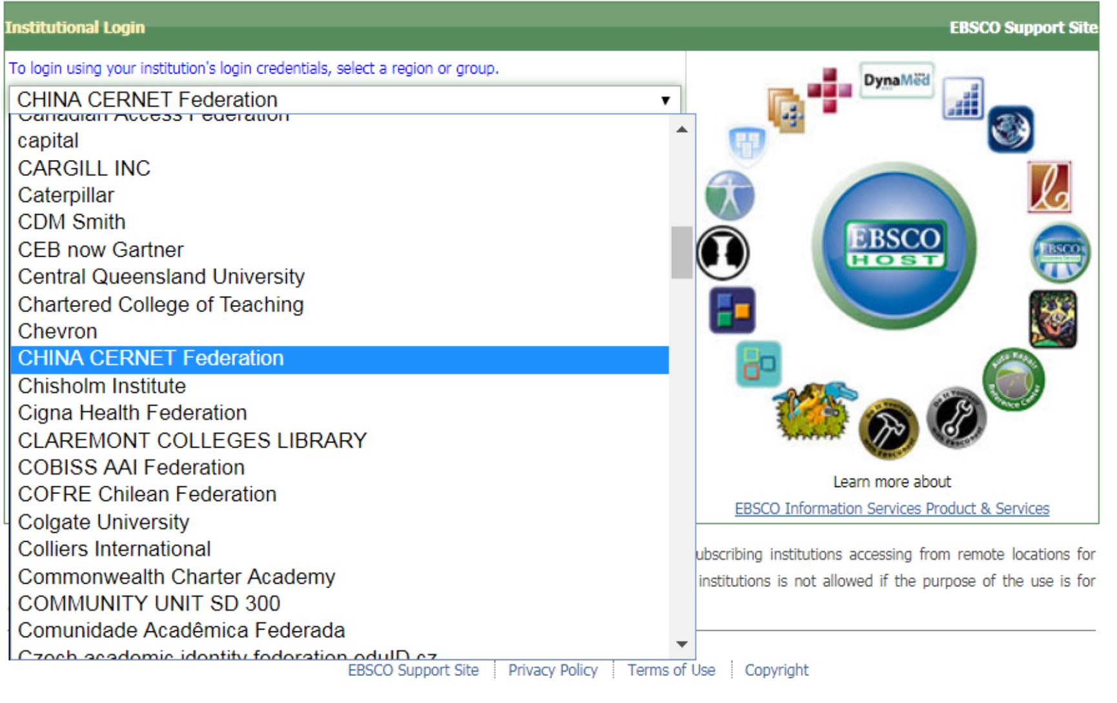This screenshot has width=1117, height=703.
Task: Select COBISS AAI Federation option
Action: pos(340,468)
